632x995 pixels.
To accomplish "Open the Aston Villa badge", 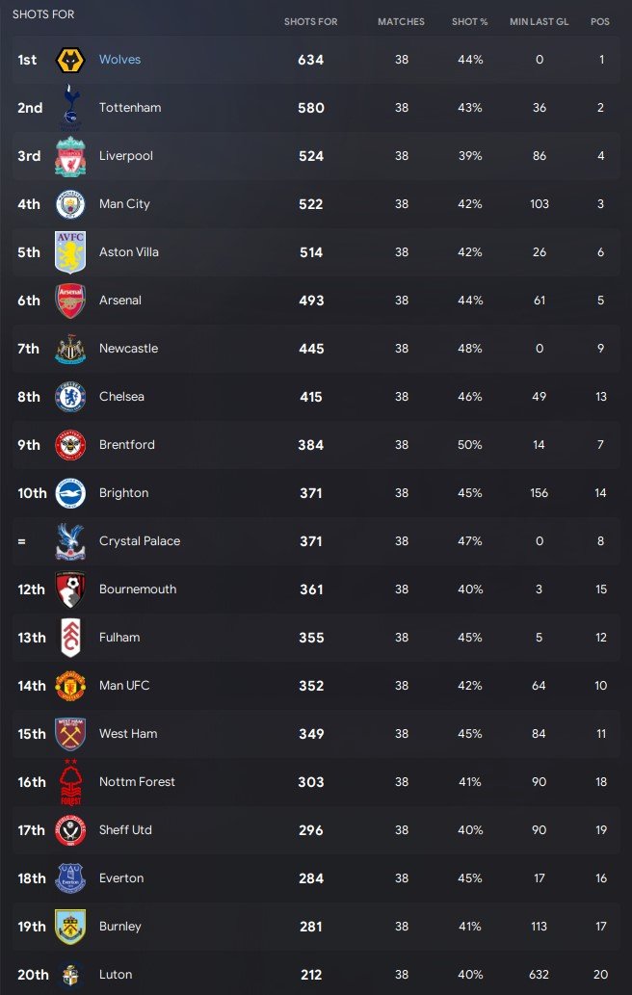I will point(70,252).
